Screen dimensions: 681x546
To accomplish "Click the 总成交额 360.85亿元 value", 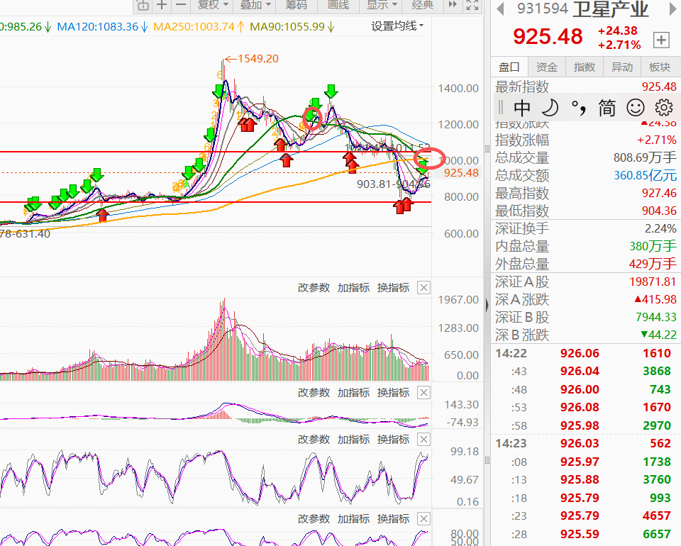I will pyautogui.click(x=645, y=175).
